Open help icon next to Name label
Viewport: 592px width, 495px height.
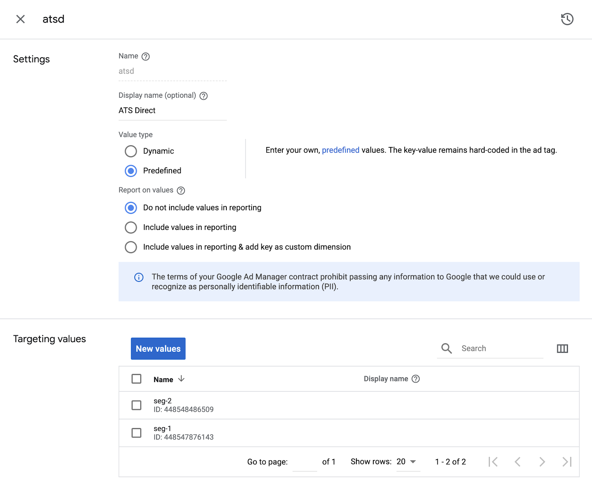146,56
